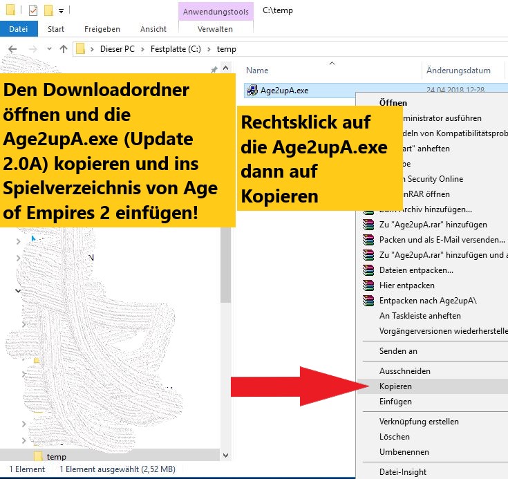Click Dieser PC in the address bar
The width and height of the screenshot is (508, 479).
point(117,49)
